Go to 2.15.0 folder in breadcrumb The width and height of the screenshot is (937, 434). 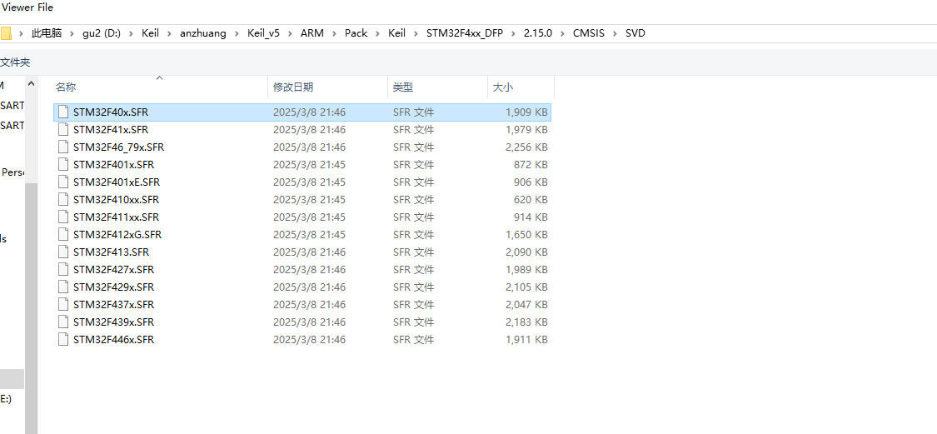[538, 33]
